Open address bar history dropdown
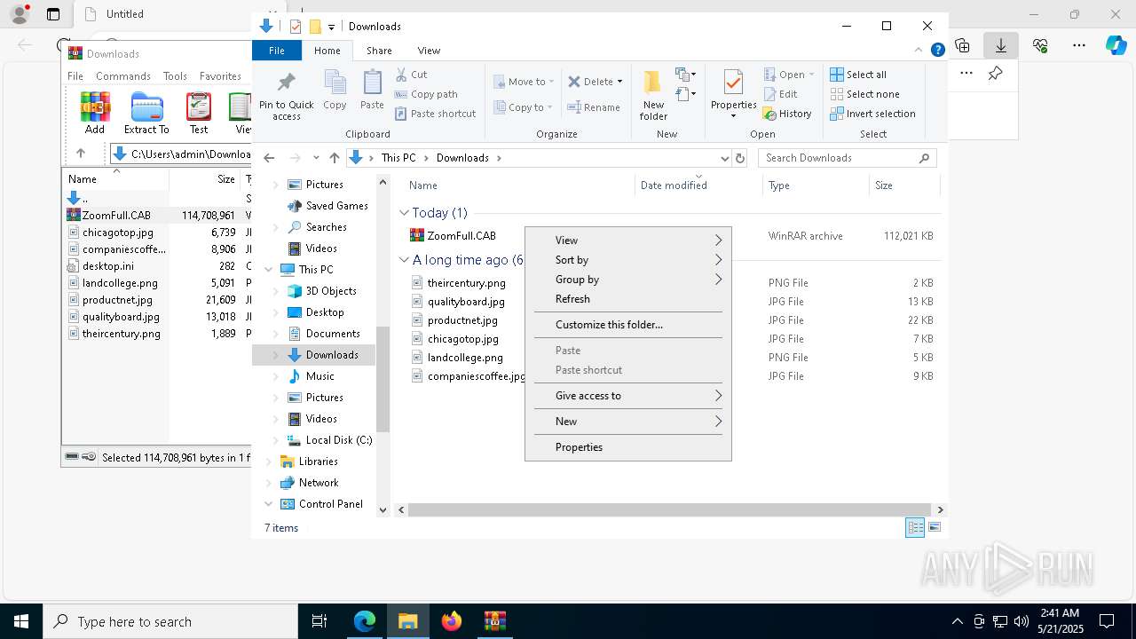 click(724, 158)
